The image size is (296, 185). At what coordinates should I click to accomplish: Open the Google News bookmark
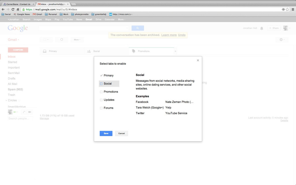tap(22, 14)
